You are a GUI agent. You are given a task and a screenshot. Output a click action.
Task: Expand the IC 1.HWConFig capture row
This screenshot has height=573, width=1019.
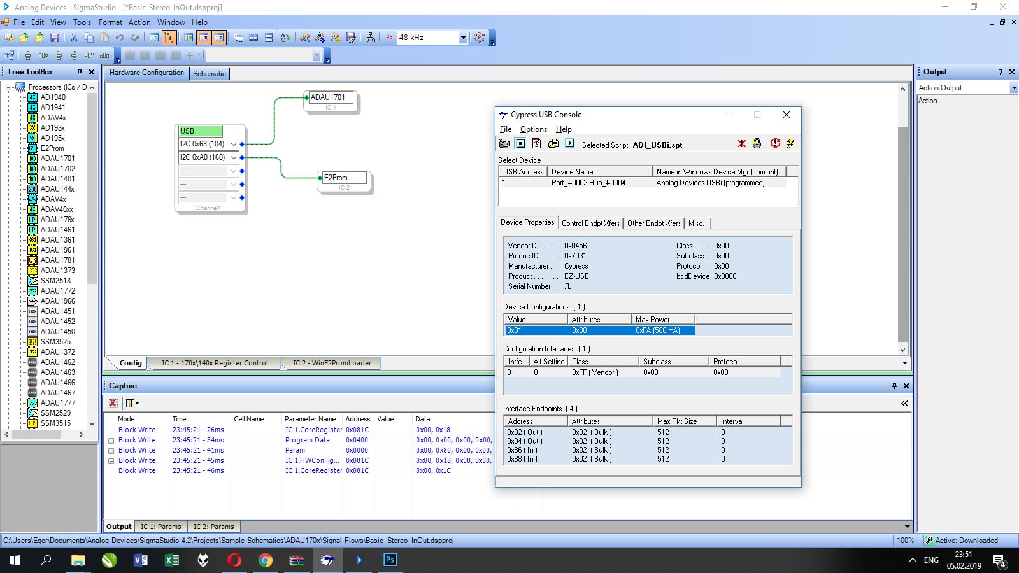pos(111,461)
